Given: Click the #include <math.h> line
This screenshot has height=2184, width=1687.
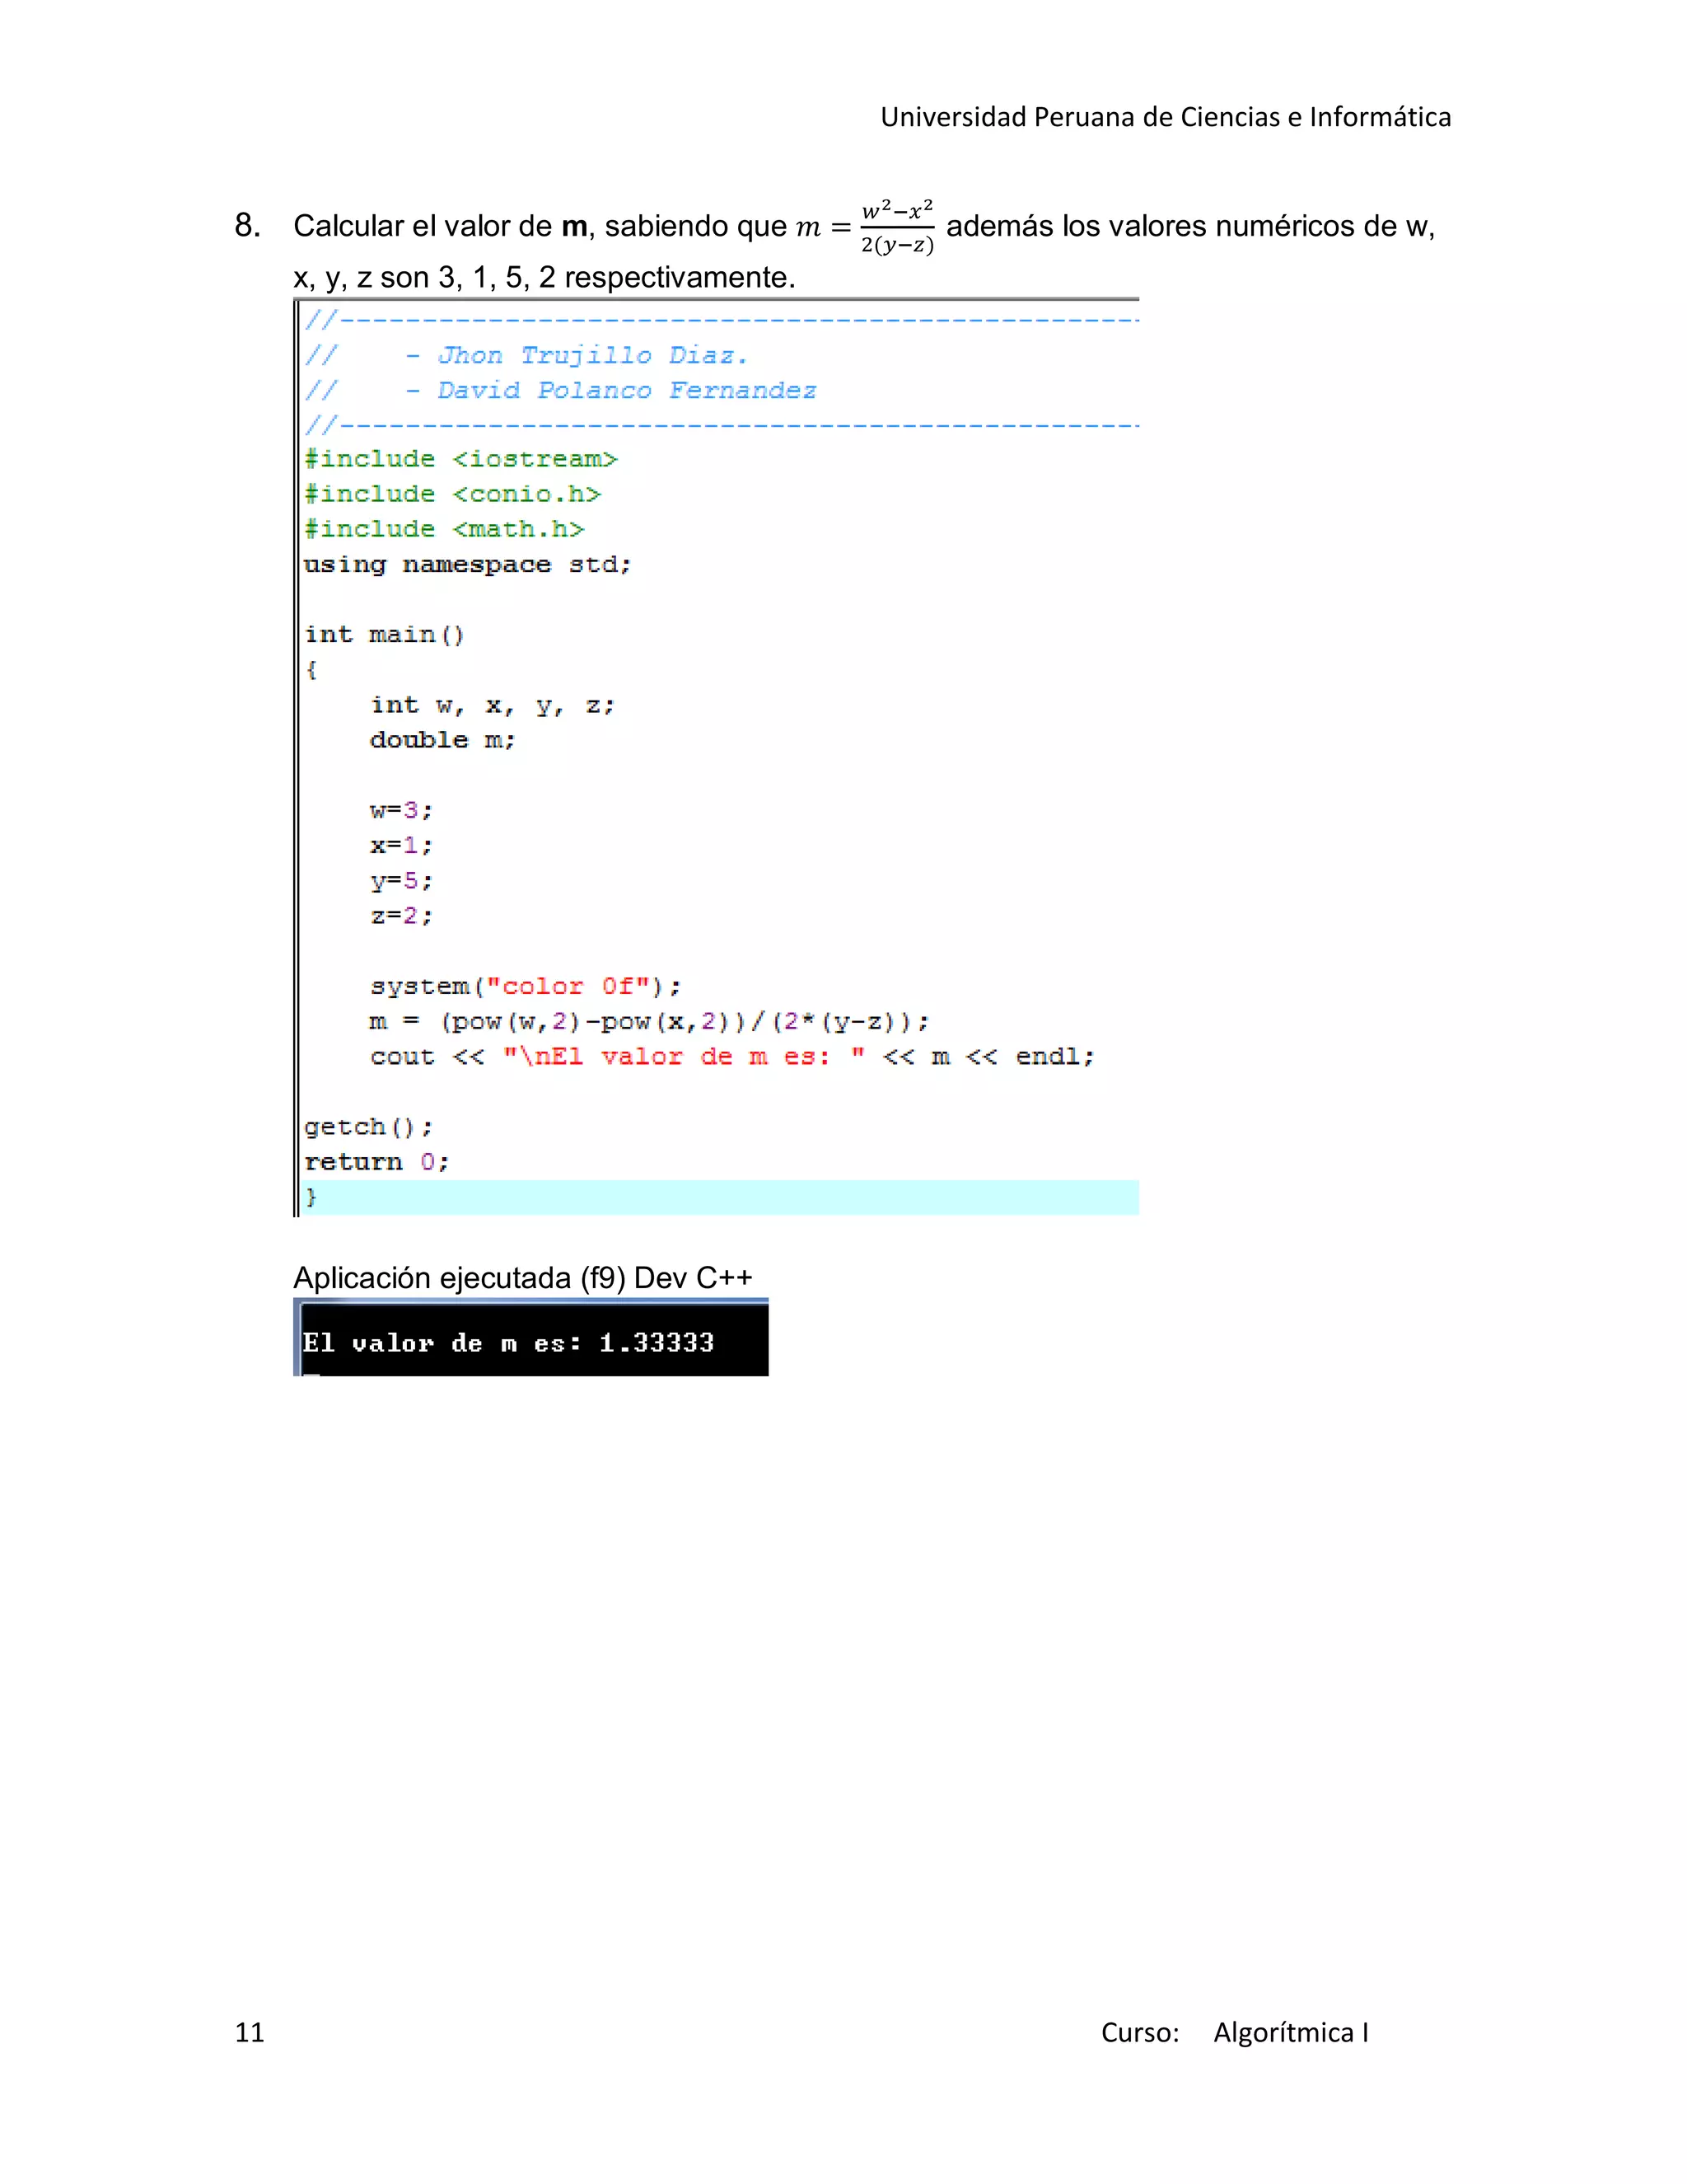Looking at the screenshot, I should click(x=444, y=529).
